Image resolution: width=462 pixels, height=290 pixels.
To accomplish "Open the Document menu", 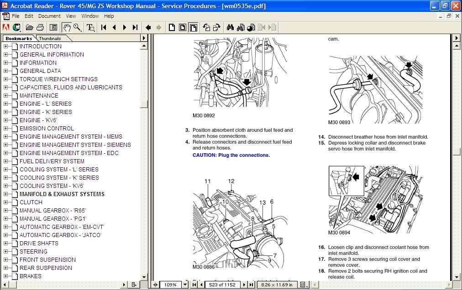I will 49,16.
